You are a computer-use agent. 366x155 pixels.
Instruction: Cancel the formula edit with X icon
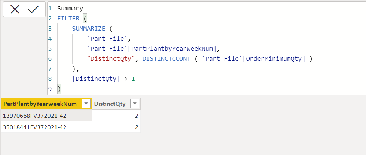(15, 10)
